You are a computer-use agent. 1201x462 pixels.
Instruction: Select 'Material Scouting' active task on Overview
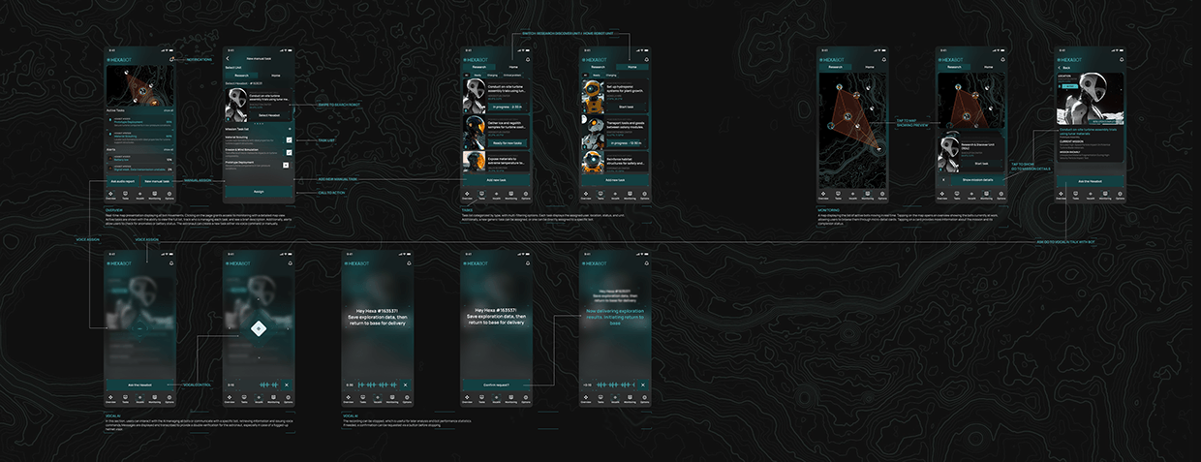click(x=139, y=137)
